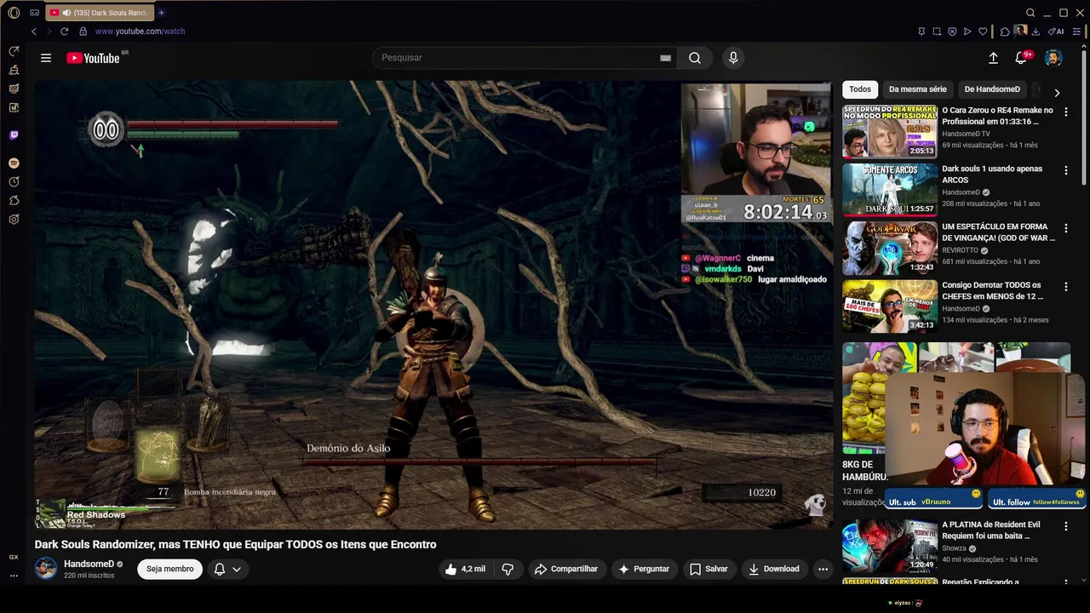Open the ad blocker shield icon
The width and height of the screenshot is (1090, 613).
(x=952, y=32)
